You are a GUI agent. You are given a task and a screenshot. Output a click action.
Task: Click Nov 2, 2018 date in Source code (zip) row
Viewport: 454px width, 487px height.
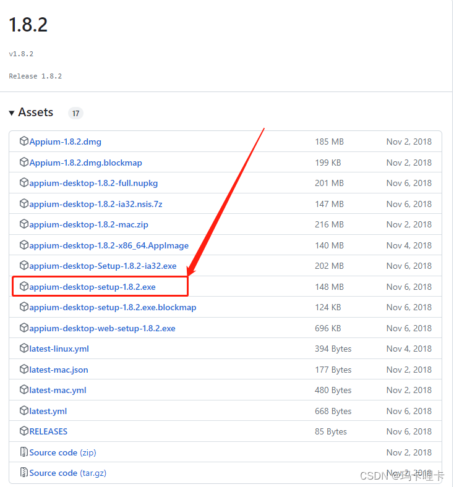pos(409,452)
